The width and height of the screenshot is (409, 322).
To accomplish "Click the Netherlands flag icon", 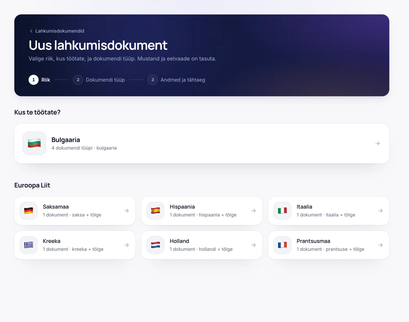I will (155, 245).
